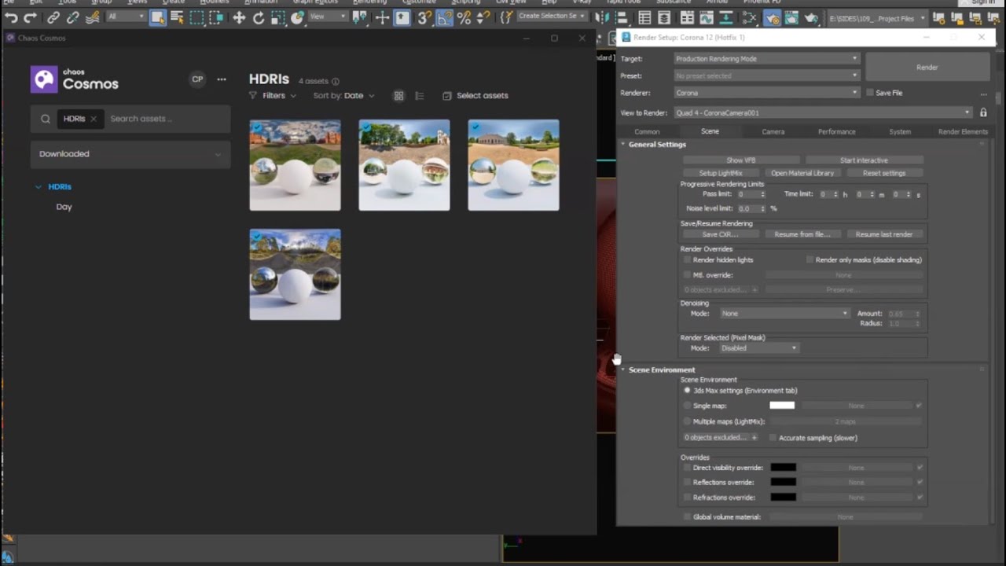The width and height of the screenshot is (1006, 566).
Task: Activate the Select and Move tool
Action: (239, 17)
